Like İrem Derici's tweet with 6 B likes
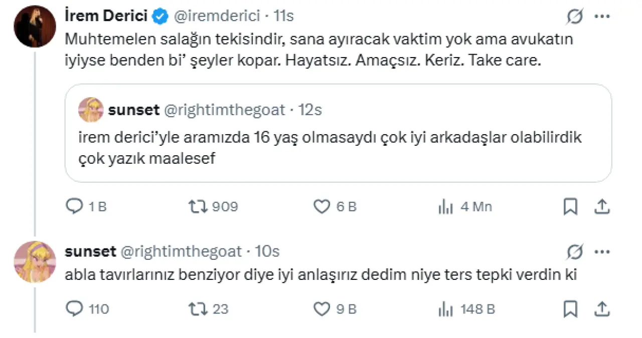 322,206
